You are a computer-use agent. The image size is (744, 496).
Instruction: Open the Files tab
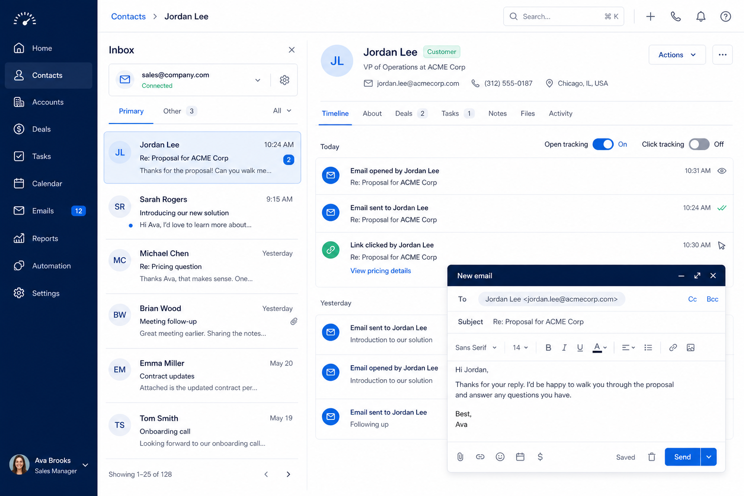[527, 114]
